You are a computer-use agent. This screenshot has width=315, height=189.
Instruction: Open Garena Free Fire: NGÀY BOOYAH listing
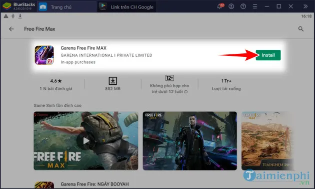coord(94,184)
